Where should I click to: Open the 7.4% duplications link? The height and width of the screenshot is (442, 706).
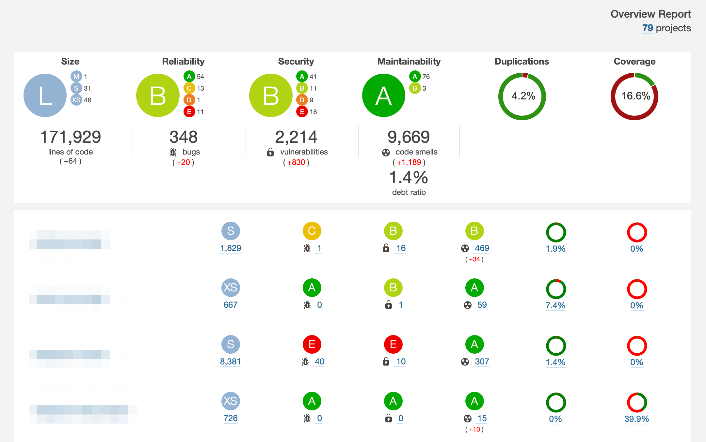coord(555,305)
